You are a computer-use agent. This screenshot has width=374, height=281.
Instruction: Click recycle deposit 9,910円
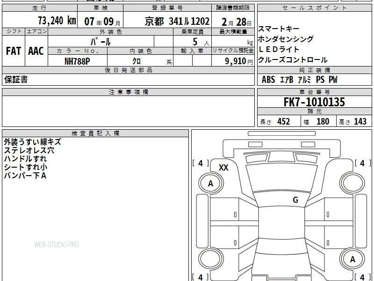click(239, 61)
